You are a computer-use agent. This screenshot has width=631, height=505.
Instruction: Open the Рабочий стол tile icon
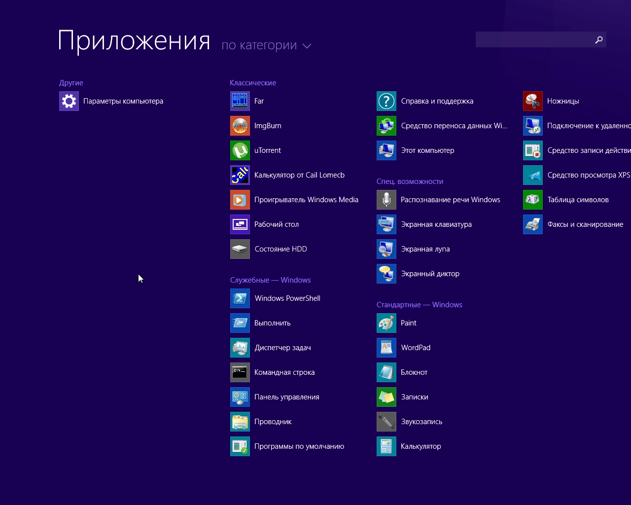[240, 224]
